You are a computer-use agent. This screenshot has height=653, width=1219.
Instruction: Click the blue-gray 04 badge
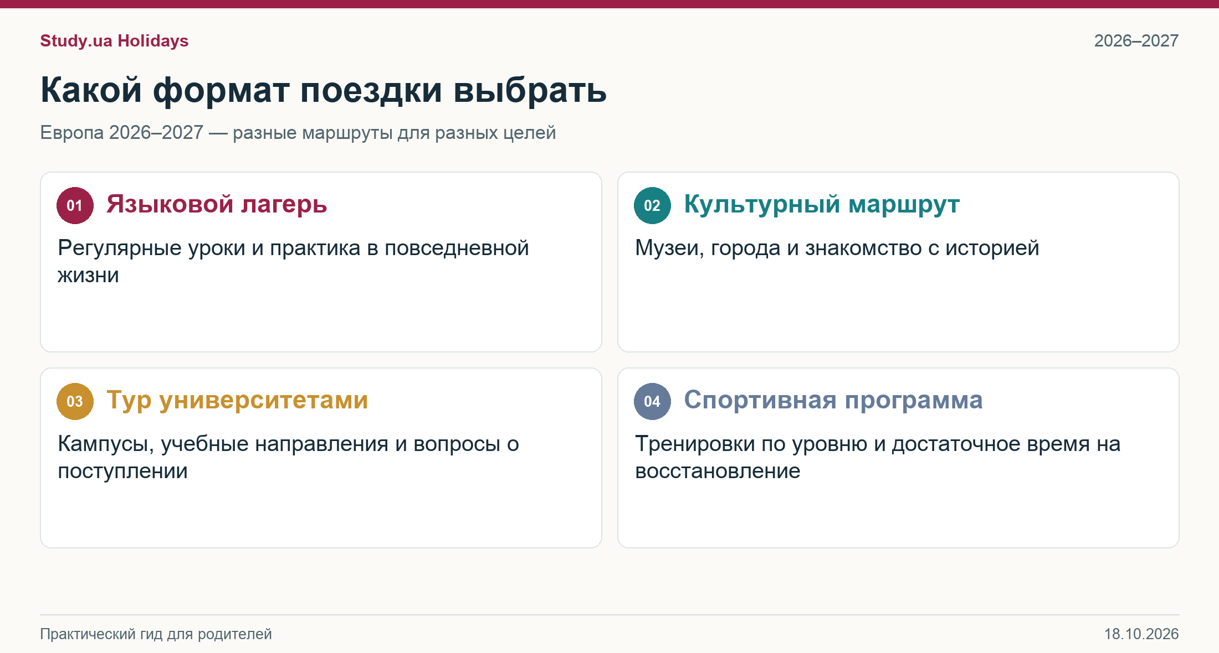652,401
